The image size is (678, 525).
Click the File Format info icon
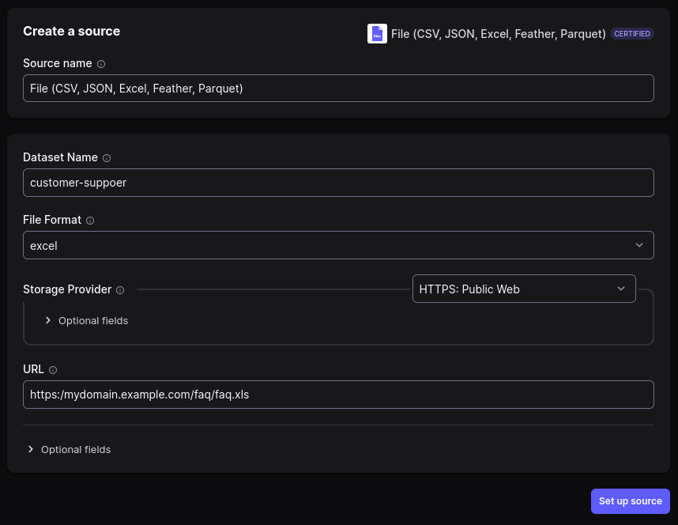point(90,220)
